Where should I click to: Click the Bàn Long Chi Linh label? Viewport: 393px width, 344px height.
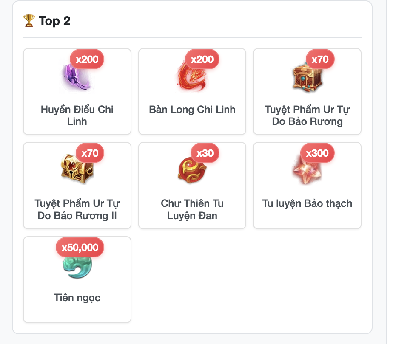[x=192, y=110]
